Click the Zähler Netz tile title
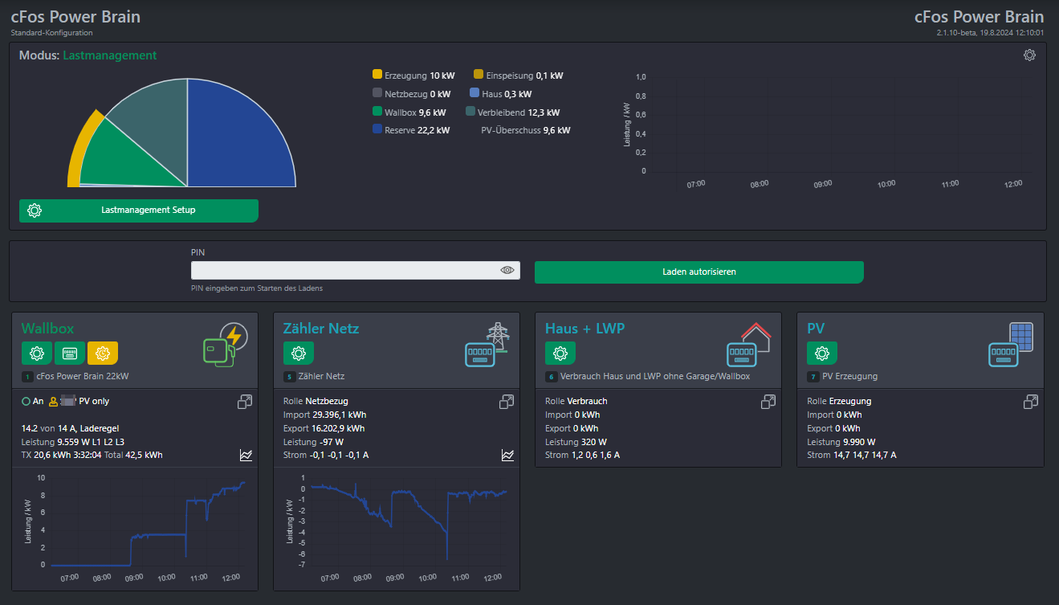This screenshot has width=1059, height=605. point(321,329)
